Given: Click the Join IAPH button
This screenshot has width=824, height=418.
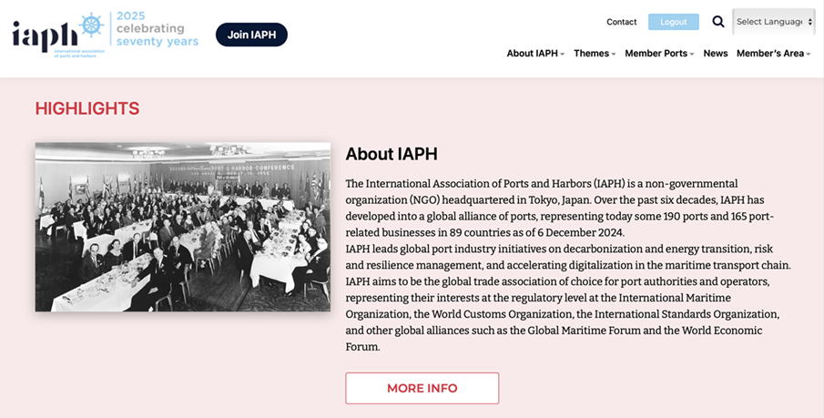Looking at the screenshot, I should (x=251, y=35).
